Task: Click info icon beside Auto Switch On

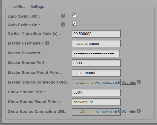Action: pyautogui.click(x=63, y=24)
